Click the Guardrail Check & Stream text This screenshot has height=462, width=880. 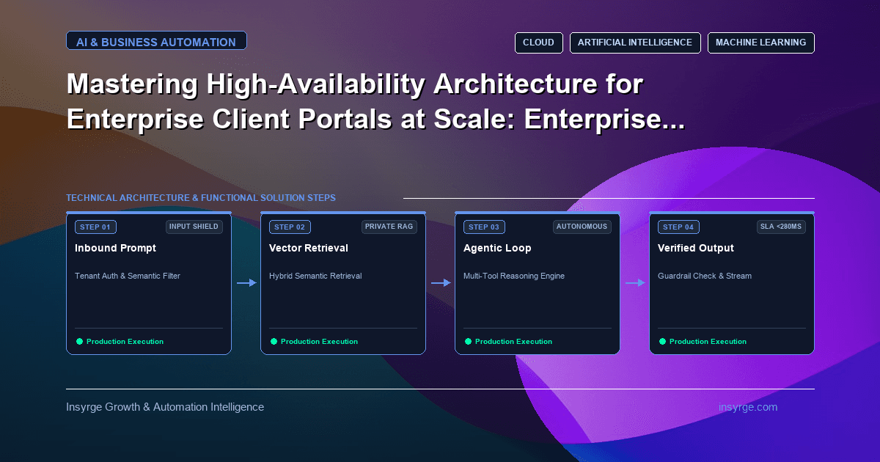pos(705,276)
